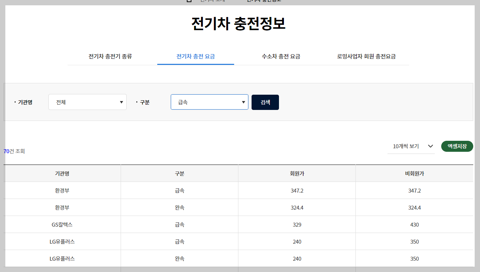Open the 수소차 충전 요금 tab

coord(281,56)
